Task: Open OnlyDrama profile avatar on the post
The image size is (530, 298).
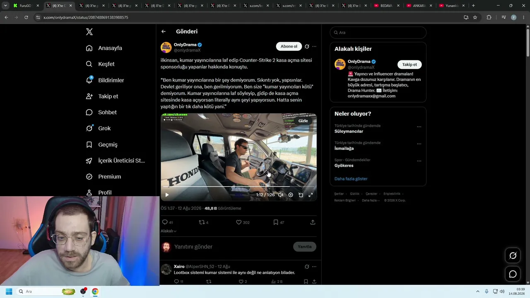Action: (166, 47)
